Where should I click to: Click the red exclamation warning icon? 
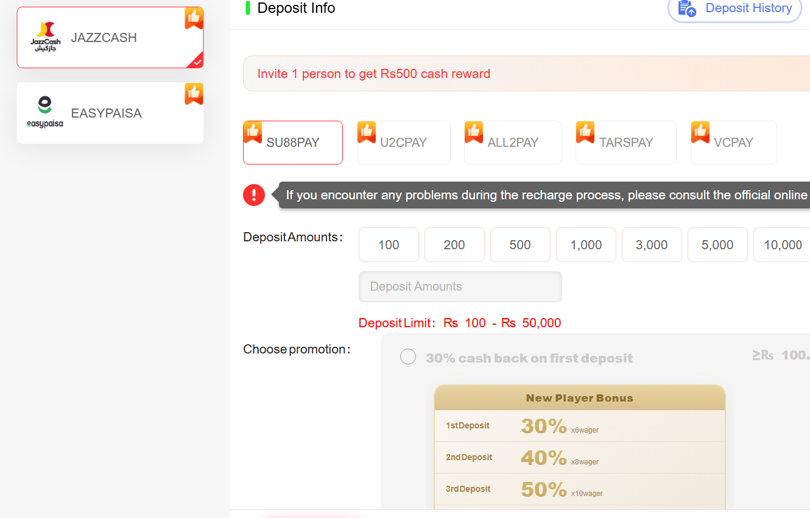254,195
